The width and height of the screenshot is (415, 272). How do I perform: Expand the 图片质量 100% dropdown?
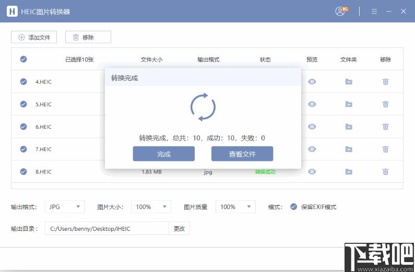click(235, 206)
